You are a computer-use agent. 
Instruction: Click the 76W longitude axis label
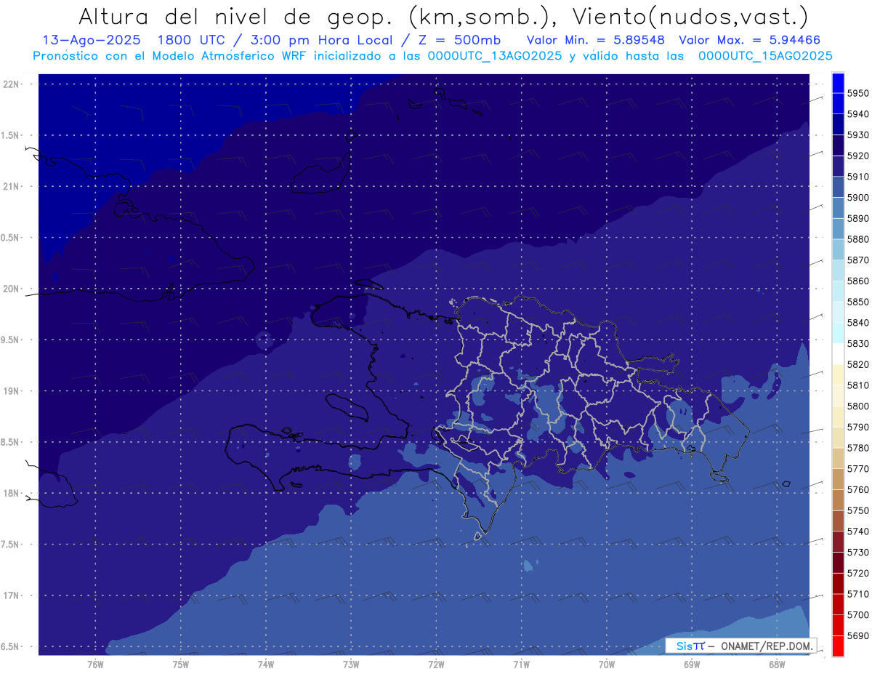[95, 664]
